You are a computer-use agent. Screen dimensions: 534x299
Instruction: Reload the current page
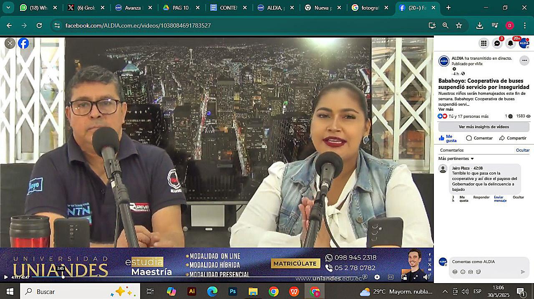tap(39, 25)
